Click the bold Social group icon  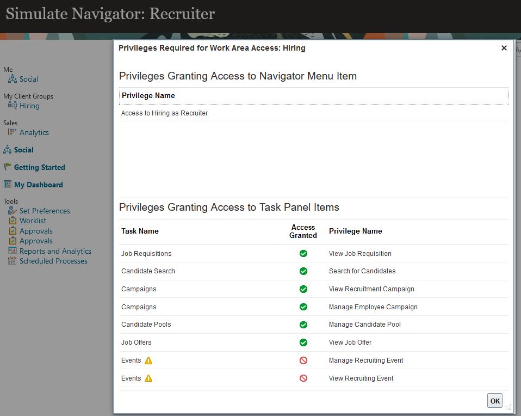[x=7, y=150]
